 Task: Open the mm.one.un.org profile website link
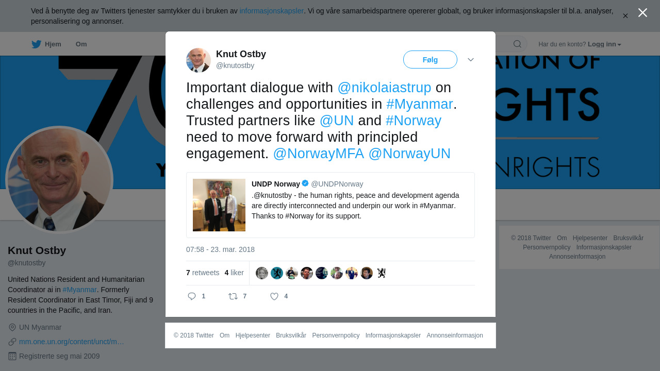[x=72, y=342]
